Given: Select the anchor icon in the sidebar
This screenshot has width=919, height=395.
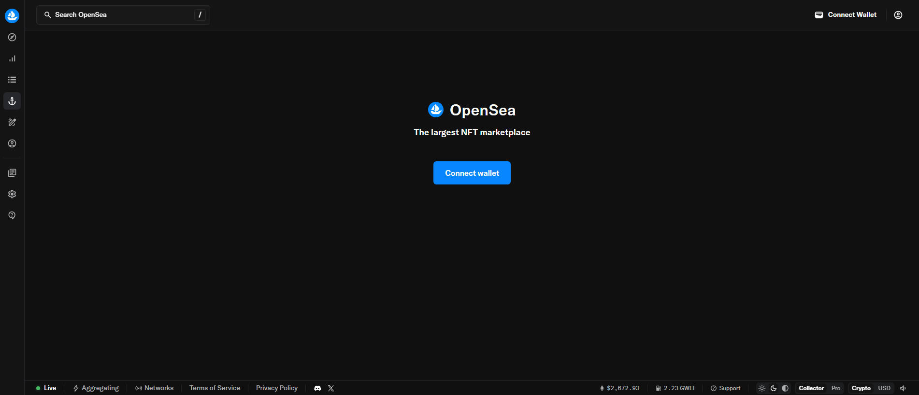Looking at the screenshot, I should click(x=12, y=101).
